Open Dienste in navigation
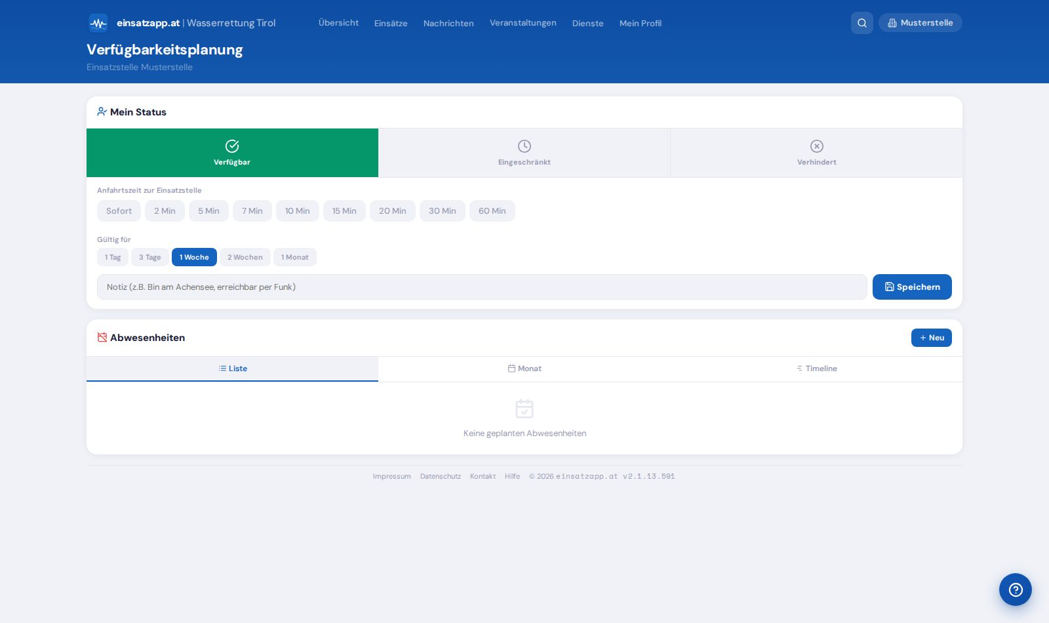This screenshot has height=623, width=1049. (x=588, y=23)
